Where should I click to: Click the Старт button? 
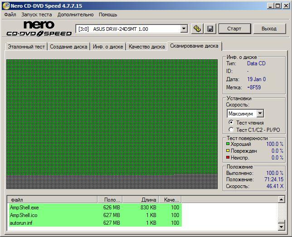point(234,29)
